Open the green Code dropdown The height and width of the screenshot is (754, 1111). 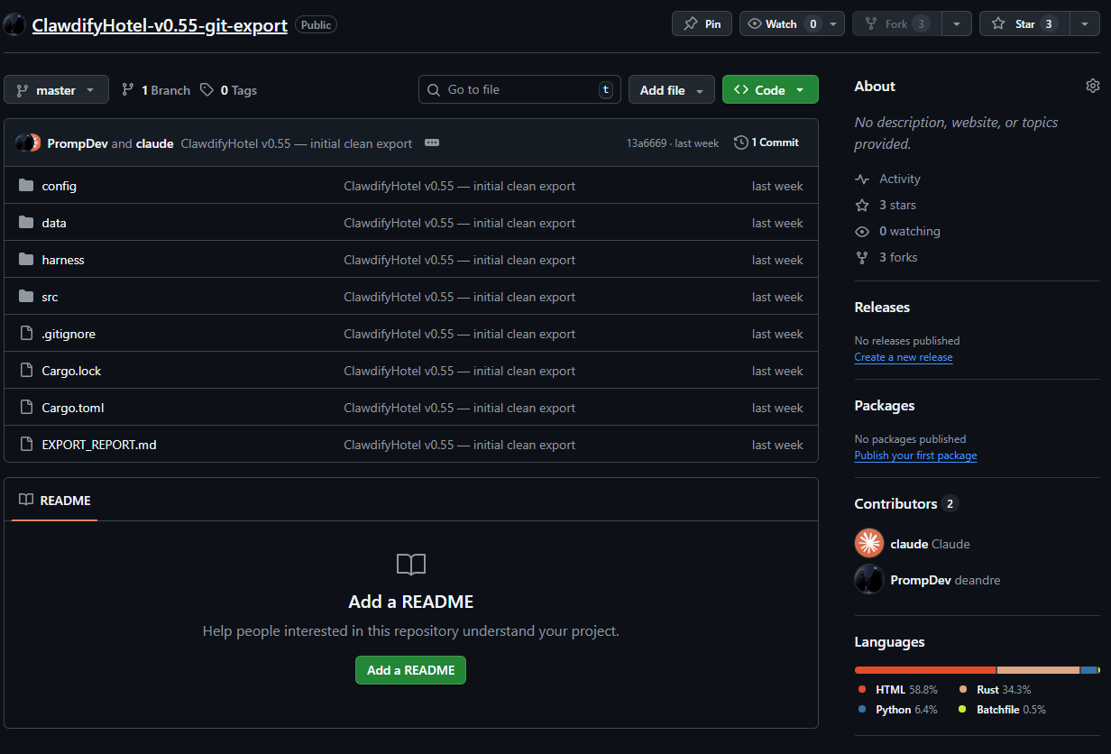click(x=769, y=90)
